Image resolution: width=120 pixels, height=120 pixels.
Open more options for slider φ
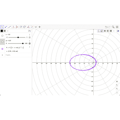pos(30,41)
